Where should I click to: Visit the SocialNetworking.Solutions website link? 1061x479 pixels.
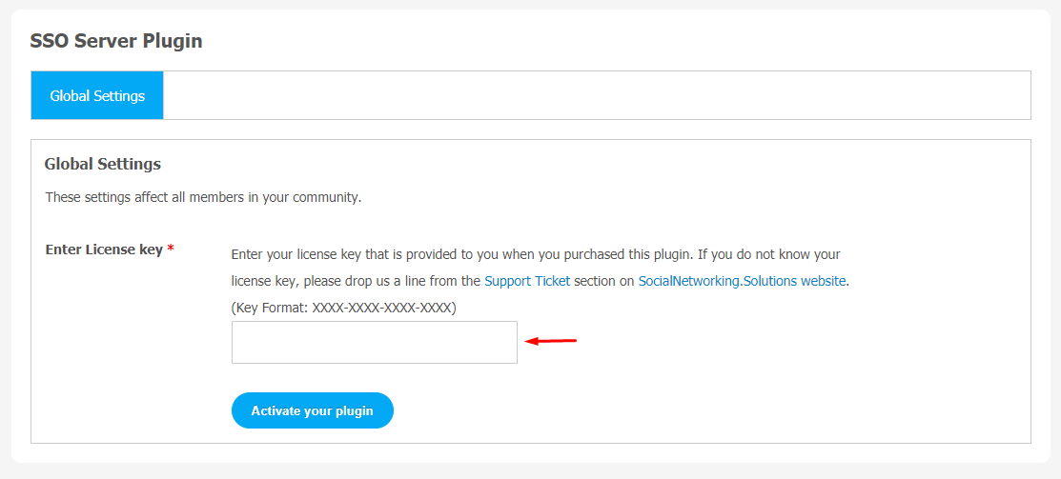[742, 281]
